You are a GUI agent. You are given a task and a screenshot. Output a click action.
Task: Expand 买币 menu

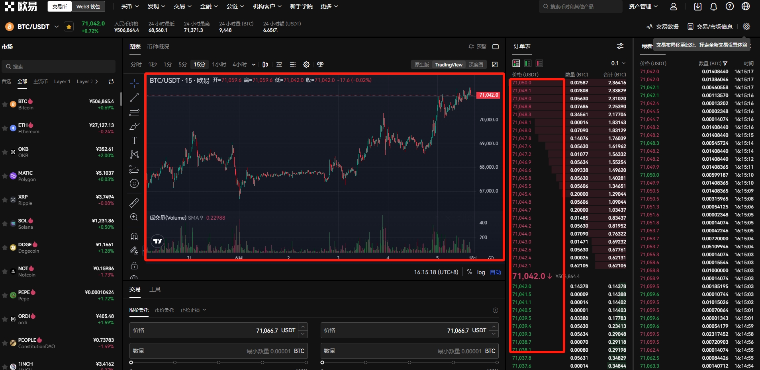(x=130, y=6)
